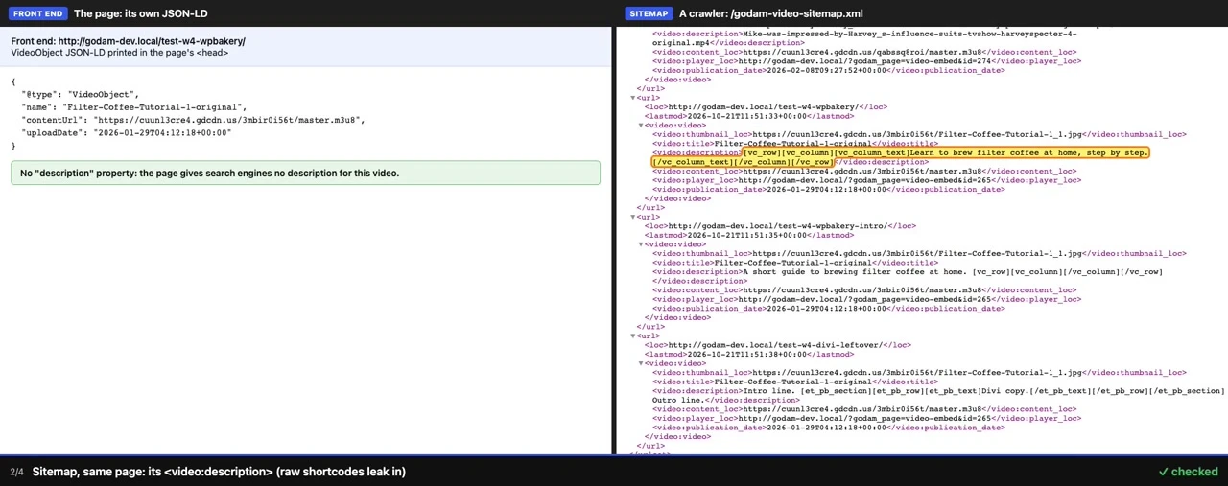Click the JSON-LD "uploadDate" line
Viewport: 1228px width, 486px height.
(x=127, y=133)
